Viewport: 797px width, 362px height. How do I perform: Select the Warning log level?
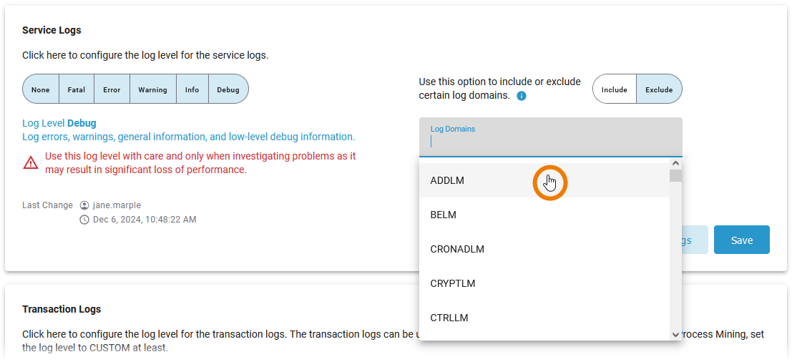152,89
